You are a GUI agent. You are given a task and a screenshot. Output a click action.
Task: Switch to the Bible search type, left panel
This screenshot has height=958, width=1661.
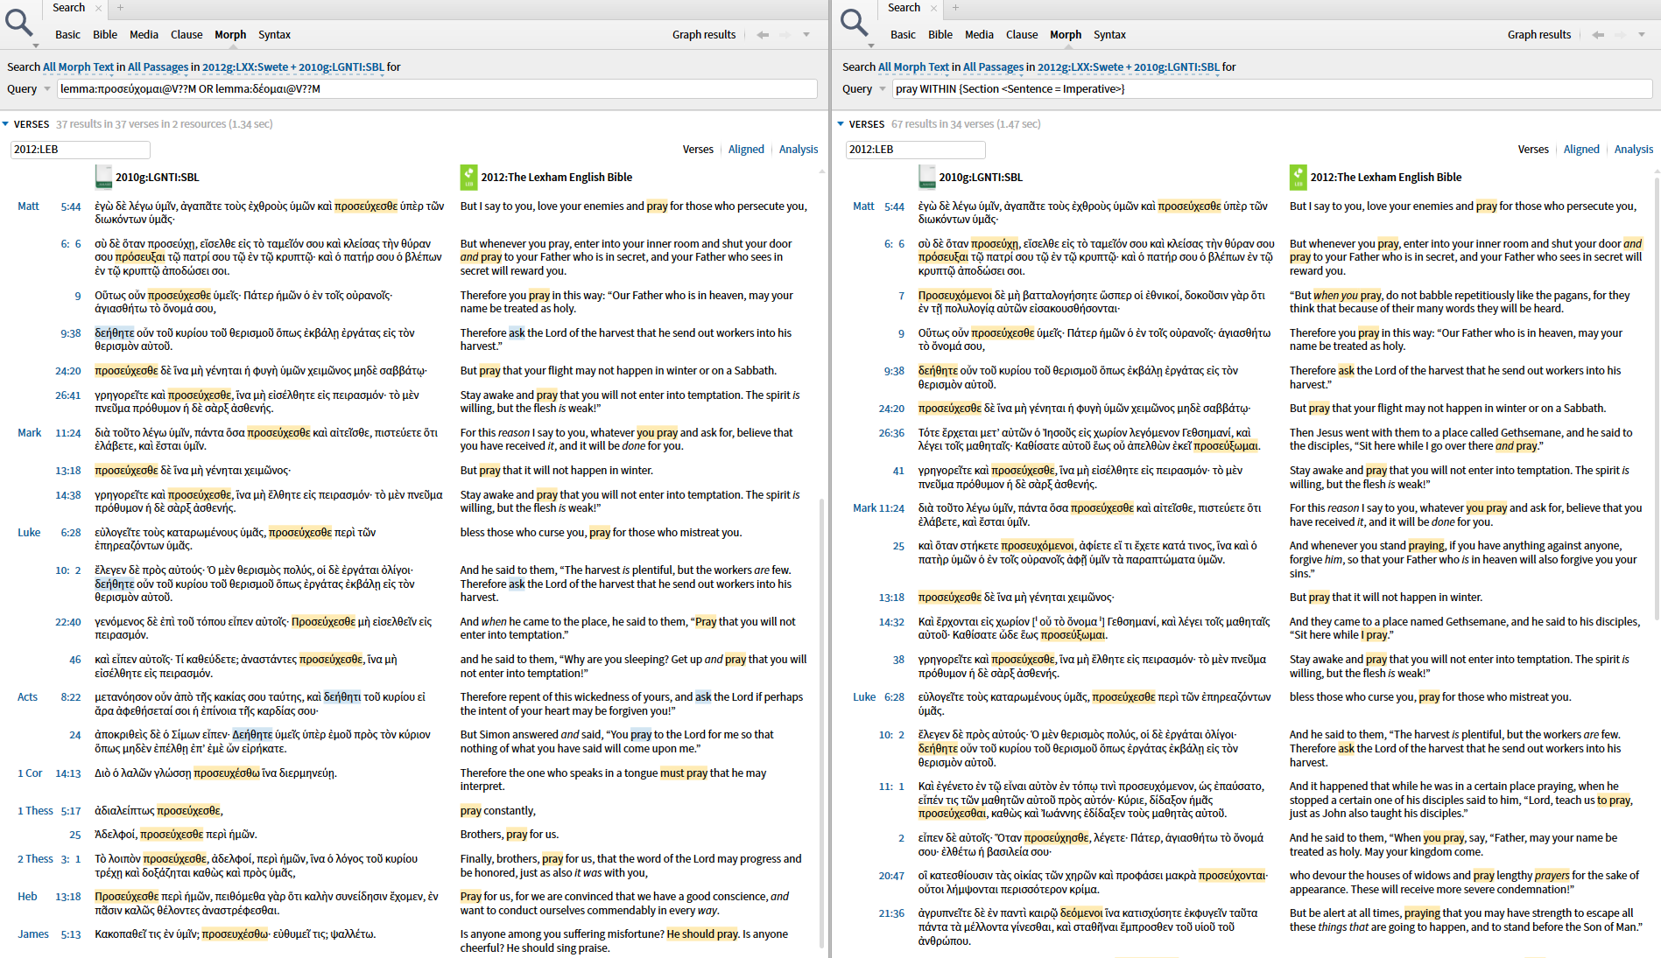105,35
